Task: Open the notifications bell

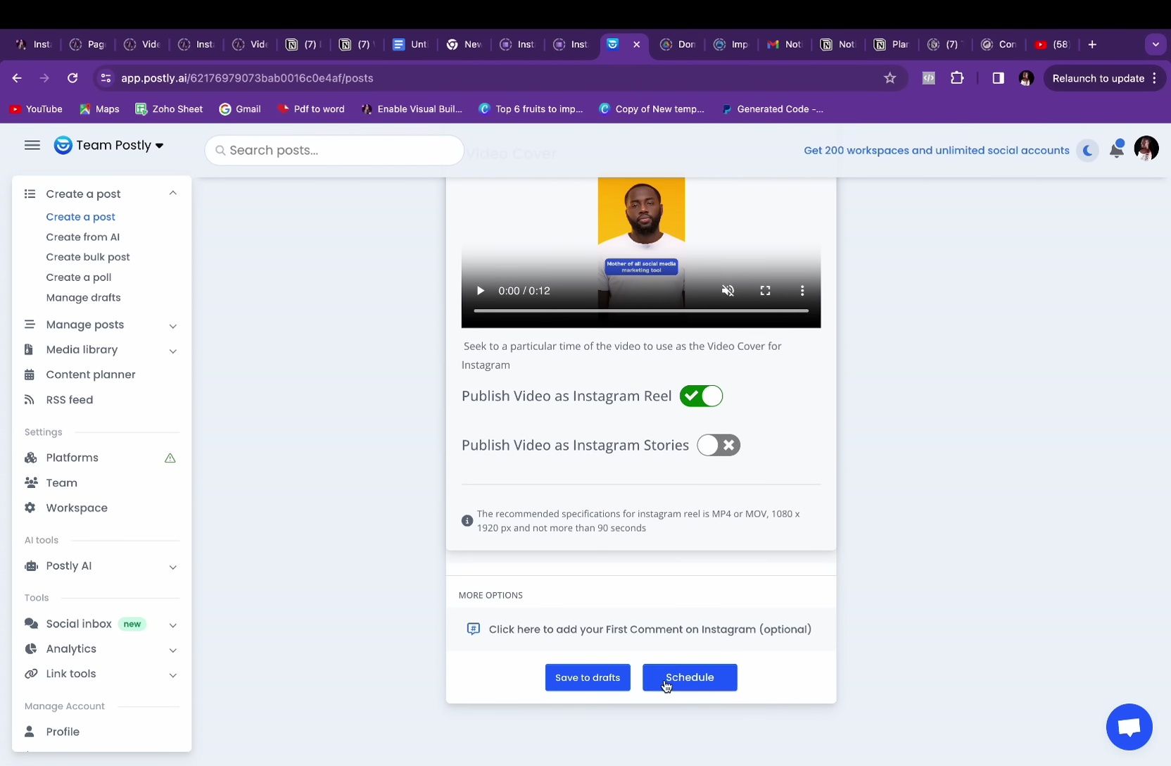Action: 1117,149
